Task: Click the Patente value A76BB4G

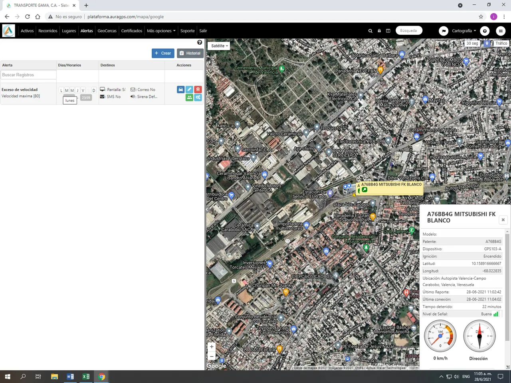Action: pos(493,242)
